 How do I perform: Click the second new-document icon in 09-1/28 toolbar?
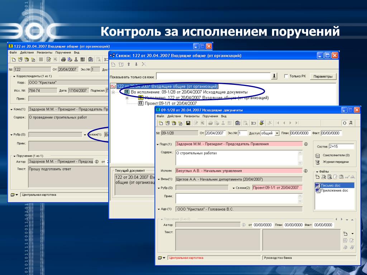point(167,123)
